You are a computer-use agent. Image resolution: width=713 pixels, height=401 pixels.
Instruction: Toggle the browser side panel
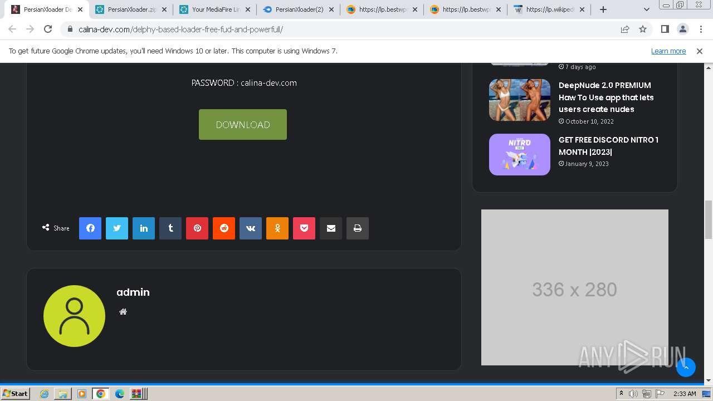coord(665,29)
